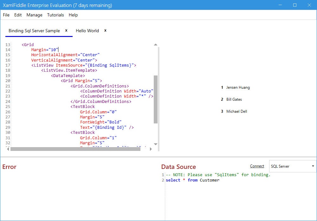Image resolution: width=317 pixels, height=221 pixels.
Task: Click line 17 ListView ItemsSource code
Action: pos(84,65)
